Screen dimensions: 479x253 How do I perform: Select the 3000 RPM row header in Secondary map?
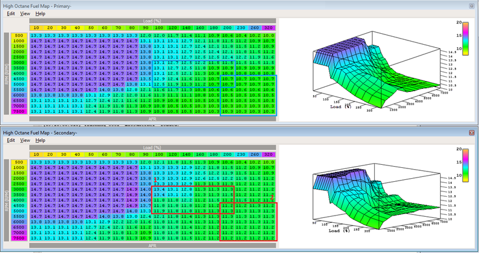click(x=19, y=189)
